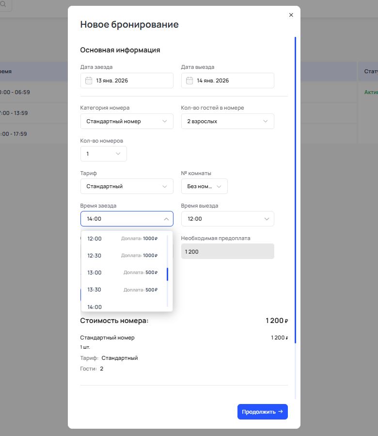The height and width of the screenshot is (436, 378).
Task: Click the time list scrollbar thumb
Action: (167, 274)
